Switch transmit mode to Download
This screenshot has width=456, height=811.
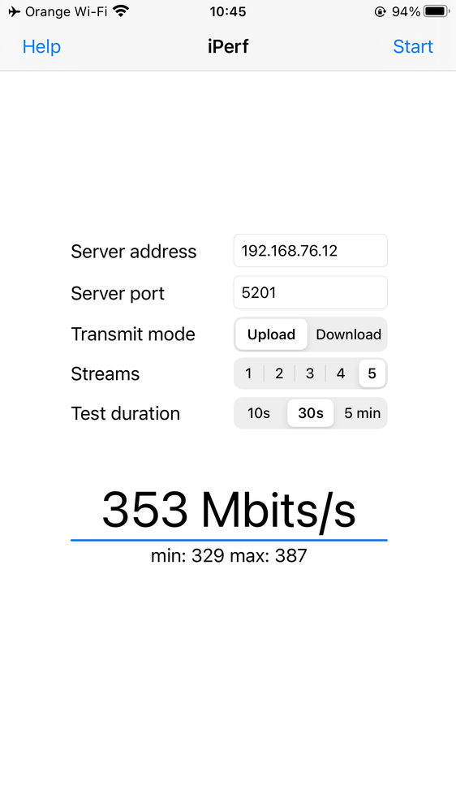coord(348,334)
